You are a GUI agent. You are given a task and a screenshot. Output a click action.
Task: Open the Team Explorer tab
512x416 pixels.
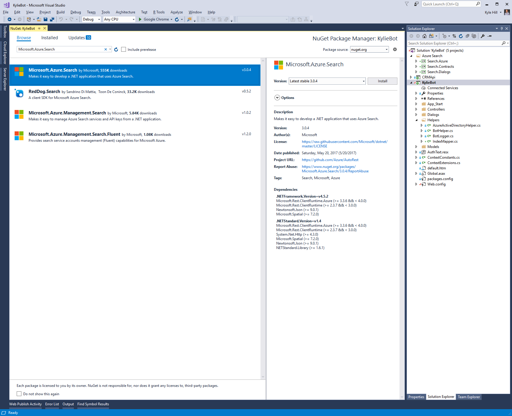(469, 397)
